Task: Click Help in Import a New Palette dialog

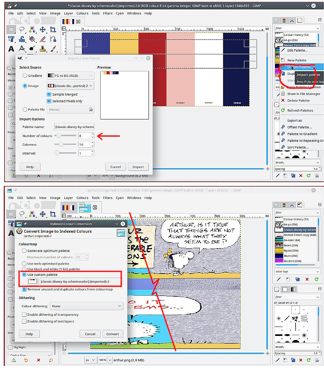Action: pos(30,167)
